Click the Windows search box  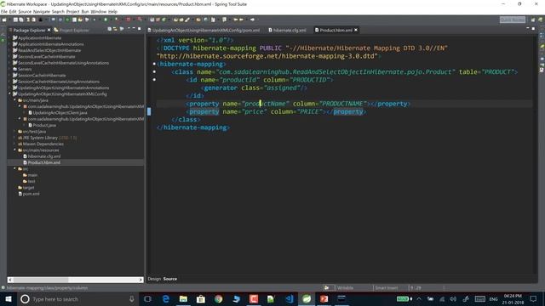77,299
